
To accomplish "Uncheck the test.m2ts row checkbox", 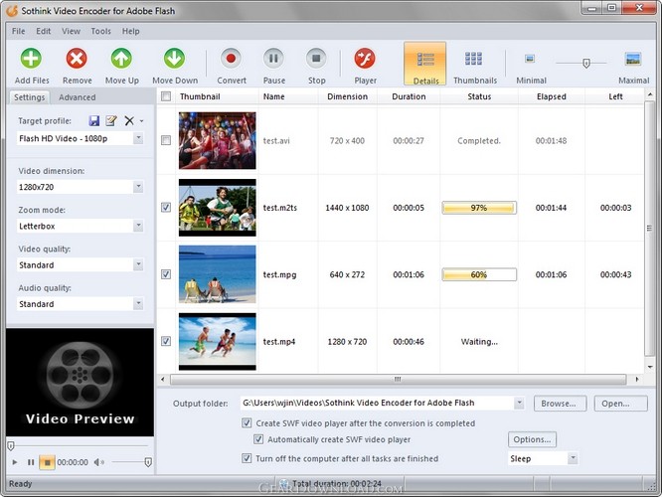I will click(x=166, y=208).
